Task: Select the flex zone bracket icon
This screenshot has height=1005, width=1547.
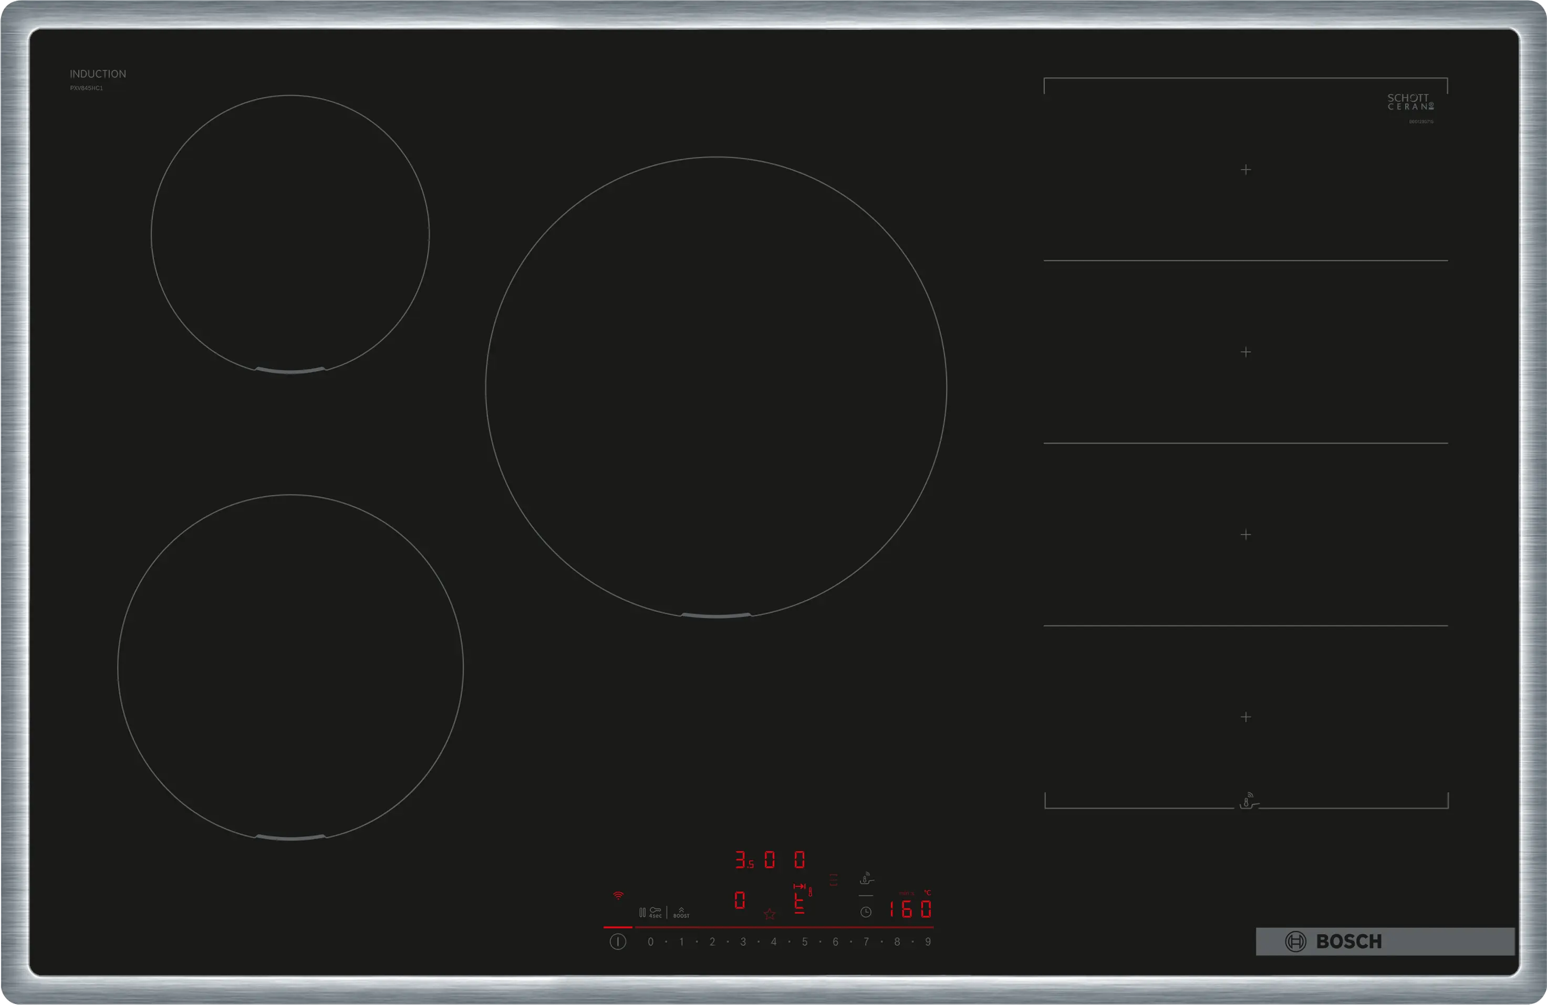Action: click(x=833, y=880)
